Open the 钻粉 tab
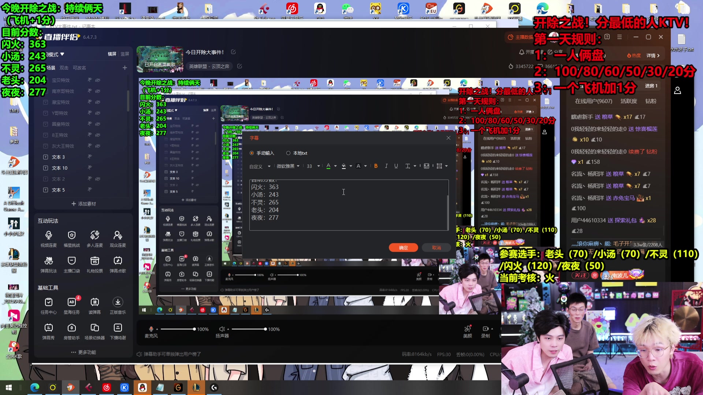The width and height of the screenshot is (703, 395). (x=651, y=101)
